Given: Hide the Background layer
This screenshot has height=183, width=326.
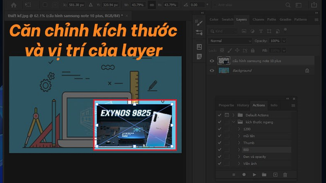Looking at the screenshot, I should [212, 70].
